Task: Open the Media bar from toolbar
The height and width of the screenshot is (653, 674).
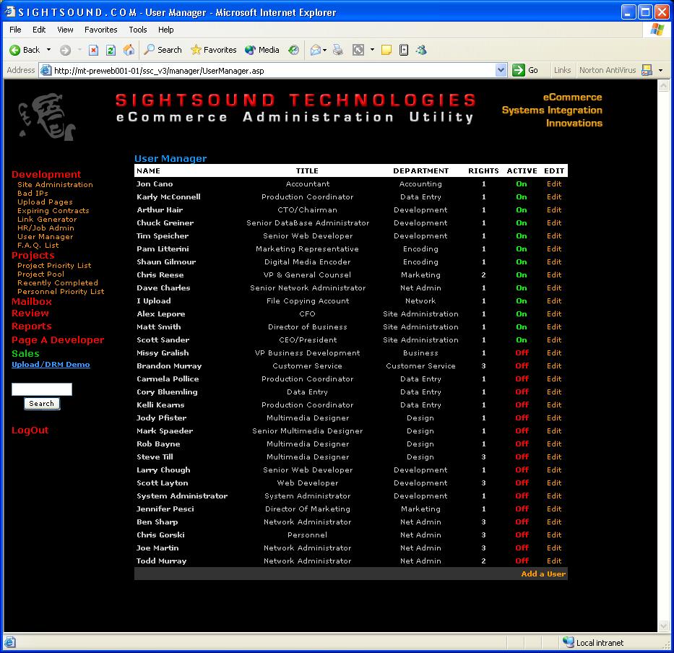Action: pyautogui.click(x=262, y=50)
